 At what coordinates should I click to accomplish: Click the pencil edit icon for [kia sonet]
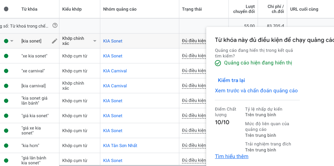pos(54,41)
